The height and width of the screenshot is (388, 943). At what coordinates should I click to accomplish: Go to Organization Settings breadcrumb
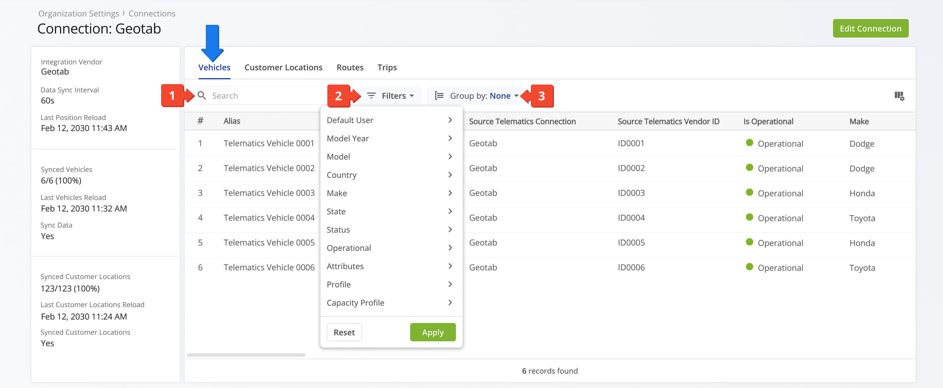coord(79,13)
